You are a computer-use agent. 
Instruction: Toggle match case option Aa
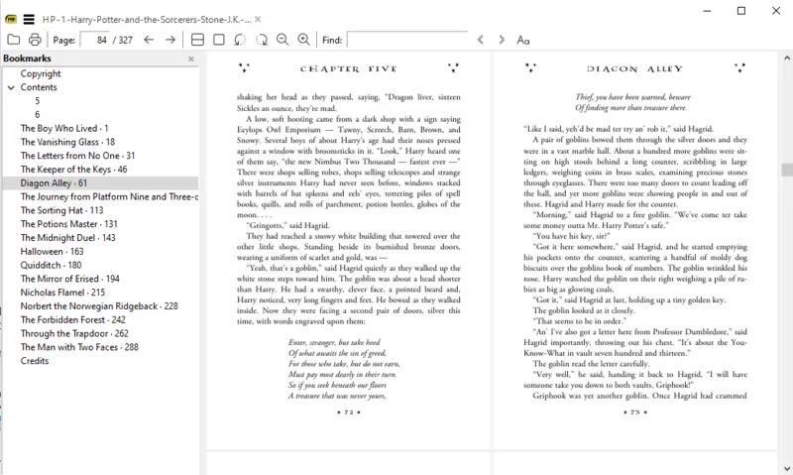[x=523, y=40]
